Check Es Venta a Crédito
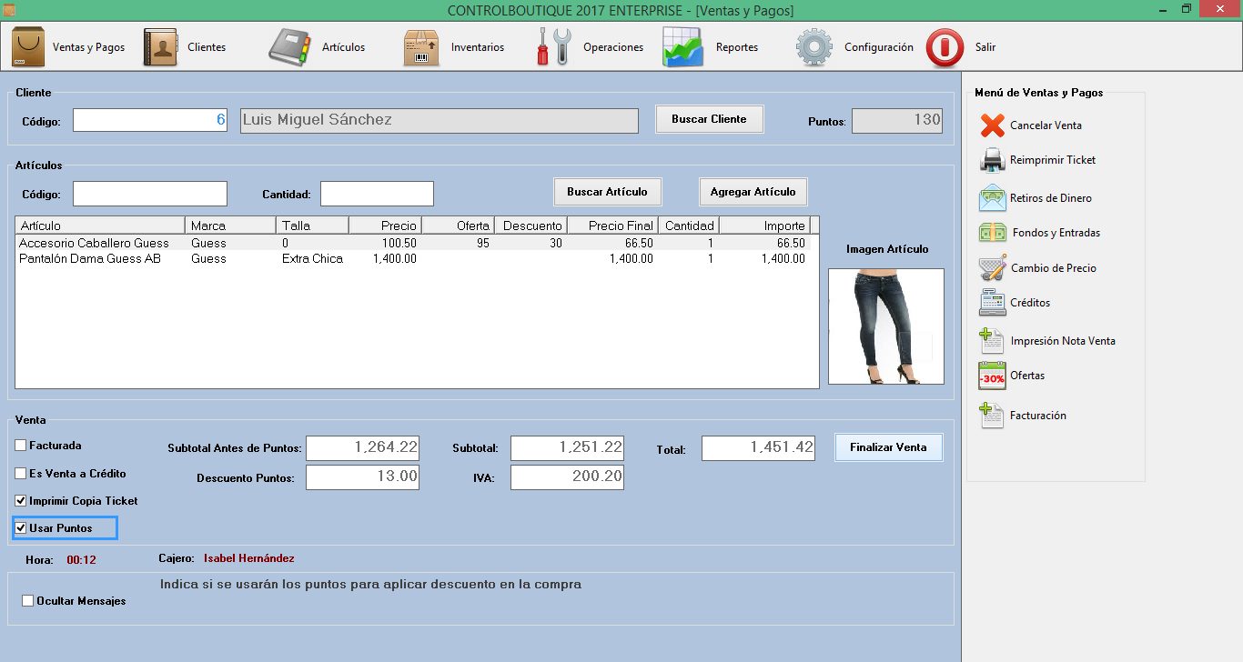Screen dimensions: 1243x662 coord(21,474)
